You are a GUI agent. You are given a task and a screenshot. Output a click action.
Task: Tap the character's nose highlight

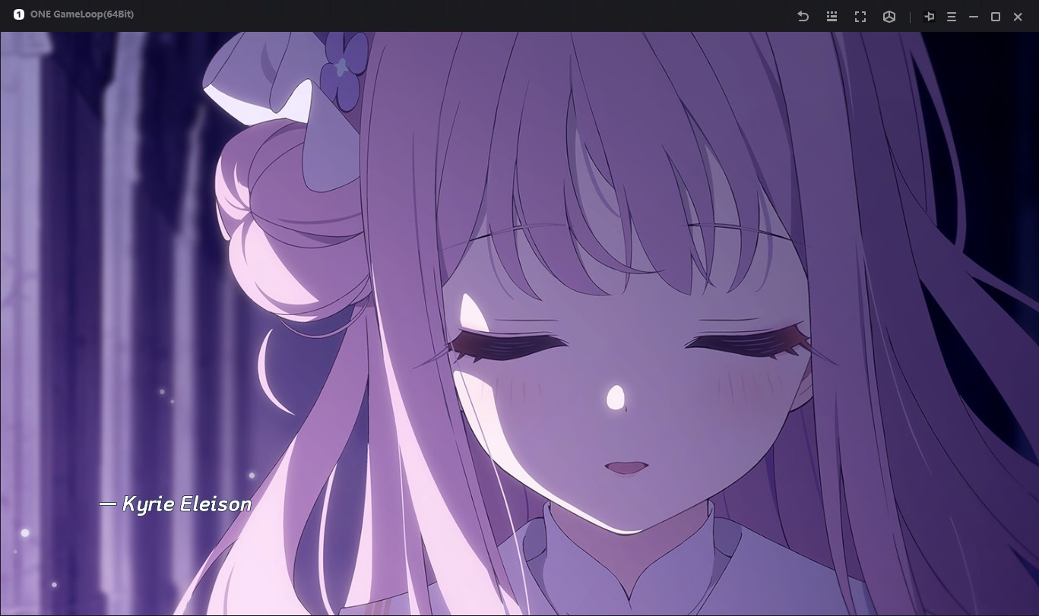pos(615,396)
